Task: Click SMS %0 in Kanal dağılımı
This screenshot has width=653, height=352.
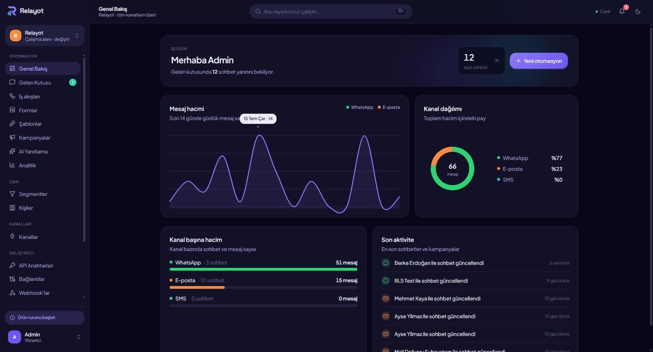Action: (x=529, y=180)
